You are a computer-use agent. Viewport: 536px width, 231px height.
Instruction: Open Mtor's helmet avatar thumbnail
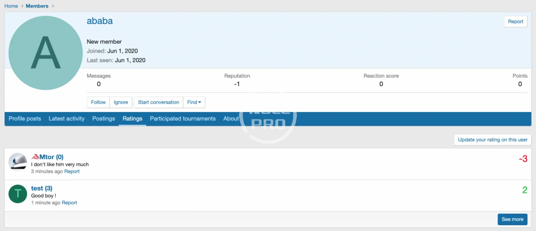(x=18, y=162)
